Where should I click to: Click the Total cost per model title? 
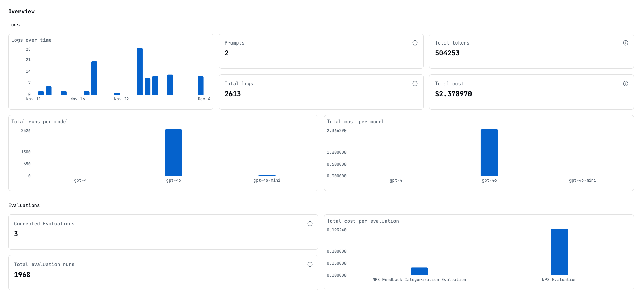pos(356,122)
